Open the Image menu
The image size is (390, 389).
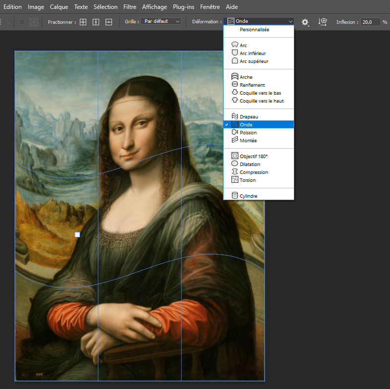coord(36,7)
